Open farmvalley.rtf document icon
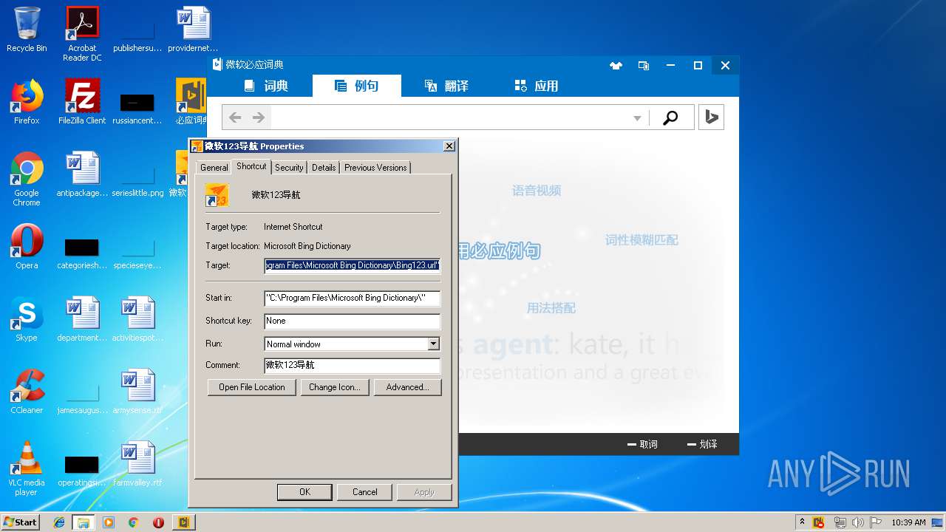Screen dimensions: 946x532 [x=137, y=464]
